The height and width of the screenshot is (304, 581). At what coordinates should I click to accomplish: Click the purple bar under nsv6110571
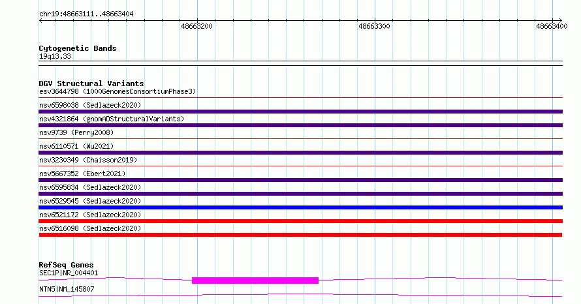click(300, 153)
